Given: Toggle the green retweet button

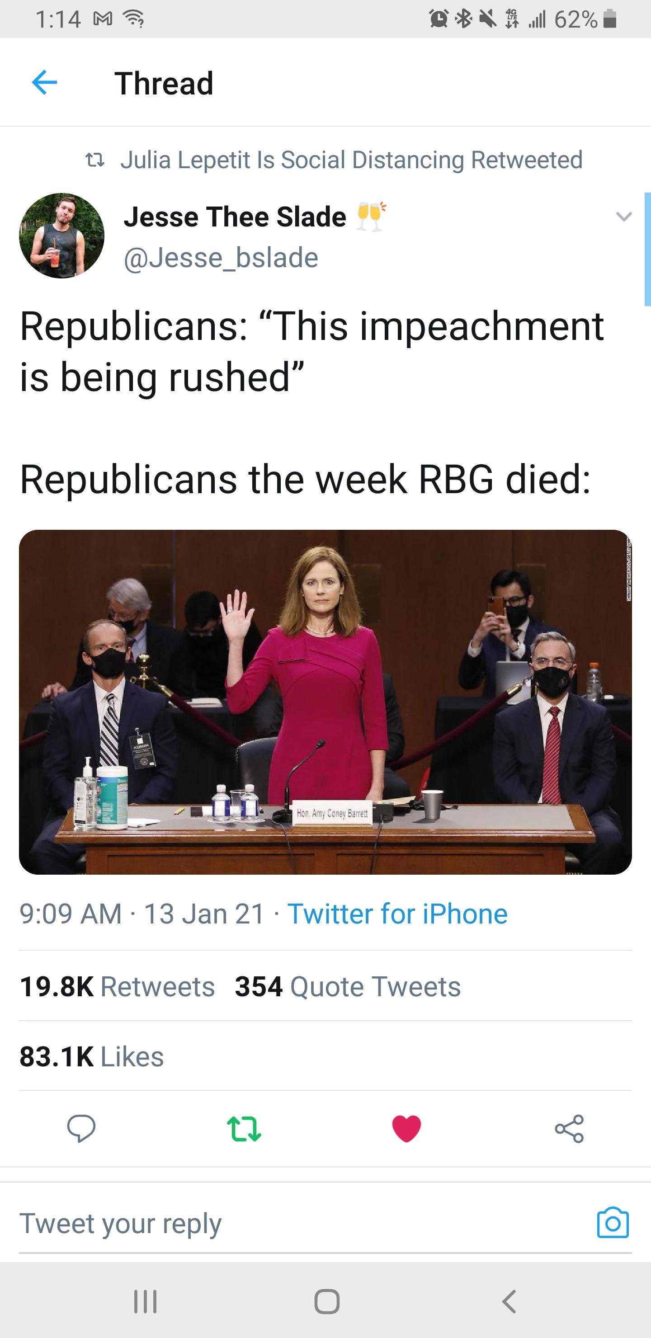Looking at the screenshot, I should pyautogui.click(x=244, y=1128).
